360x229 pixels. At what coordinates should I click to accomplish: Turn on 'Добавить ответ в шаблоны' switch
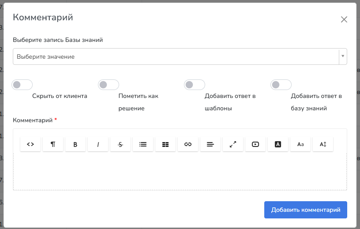point(195,85)
